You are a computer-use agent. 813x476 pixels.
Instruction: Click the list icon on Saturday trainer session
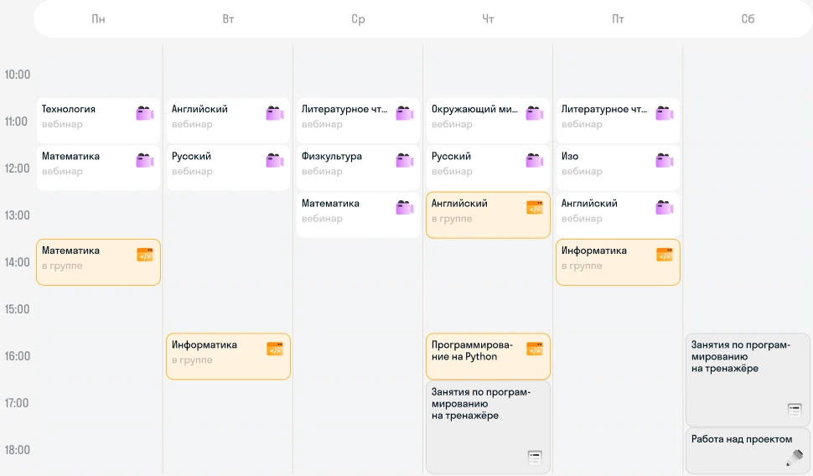tap(795, 410)
